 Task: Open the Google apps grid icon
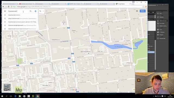(x=137, y=11)
